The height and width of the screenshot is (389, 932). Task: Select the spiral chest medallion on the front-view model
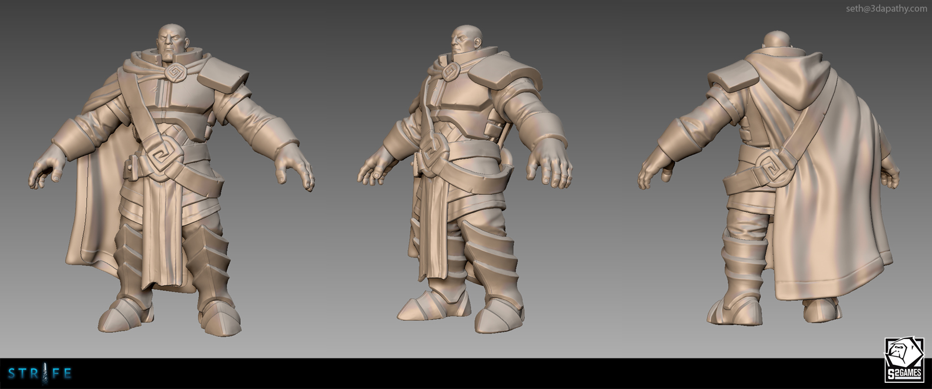coord(174,73)
